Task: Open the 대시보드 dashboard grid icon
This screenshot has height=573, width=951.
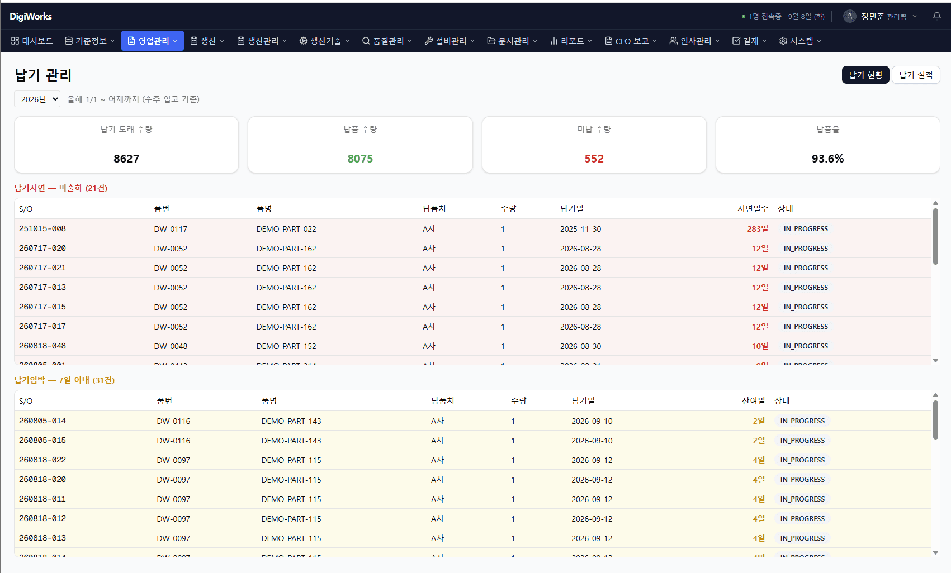Action: [15, 41]
